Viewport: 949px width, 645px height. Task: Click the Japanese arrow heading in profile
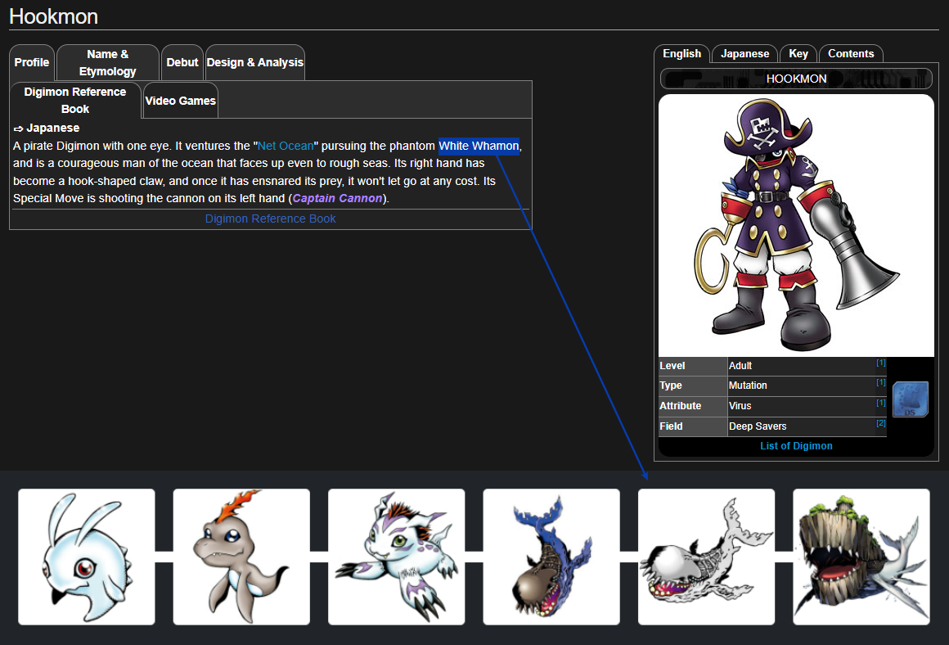47,128
